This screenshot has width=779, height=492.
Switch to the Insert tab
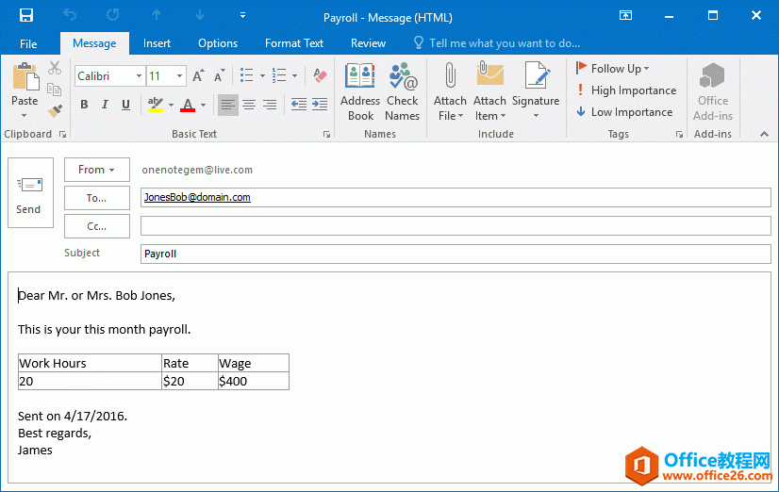[157, 42]
